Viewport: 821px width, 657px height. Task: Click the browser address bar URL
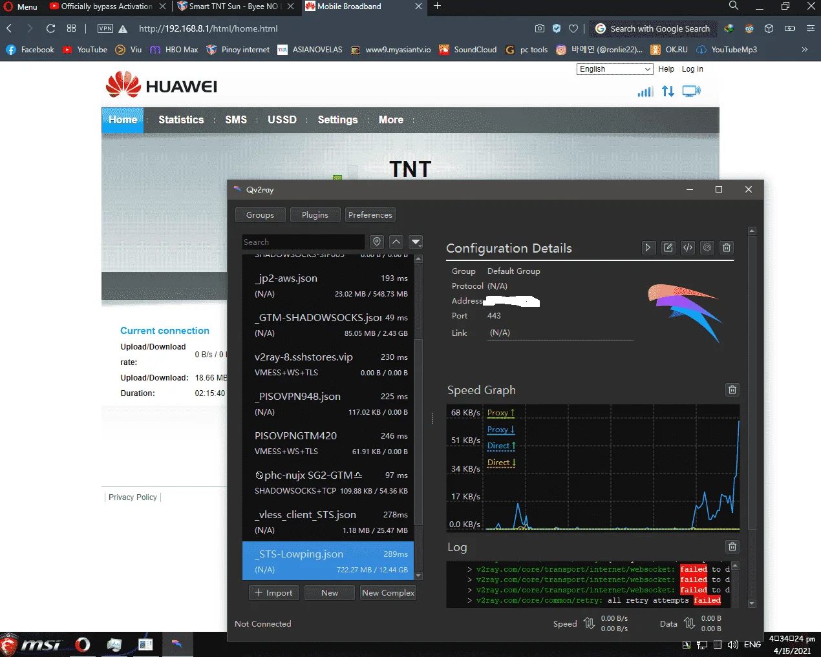click(x=208, y=28)
